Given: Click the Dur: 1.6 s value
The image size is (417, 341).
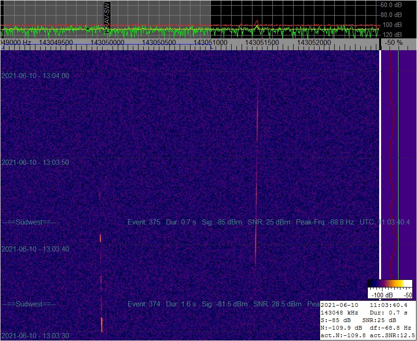Looking at the screenshot, I should (181, 304).
